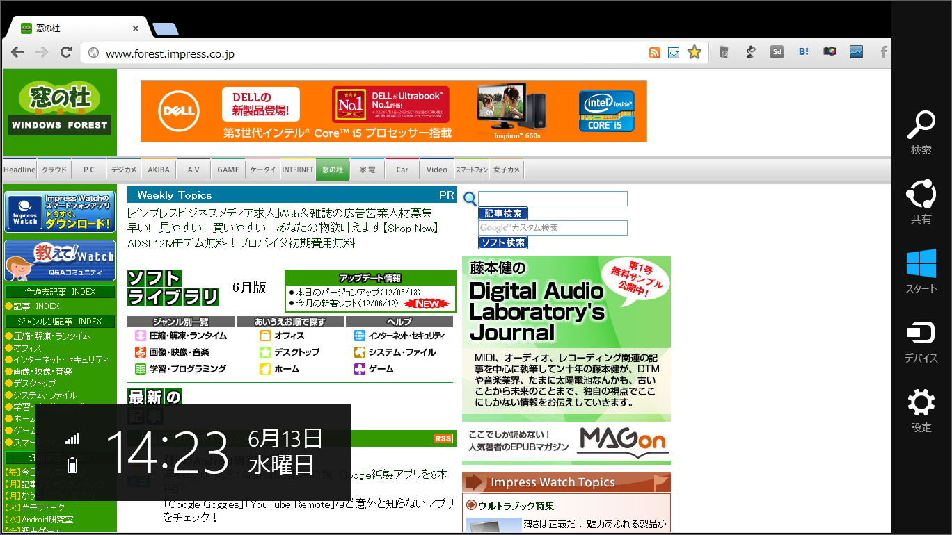The height and width of the screenshot is (535, 952).
Task: Click the camera extension icon in toolbar
Action: click(830, 51)
